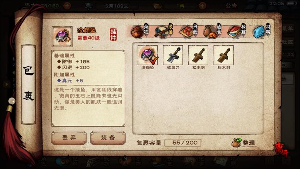
Task: Click the 丢弃 discard button
Action: (x=69, y=137)
